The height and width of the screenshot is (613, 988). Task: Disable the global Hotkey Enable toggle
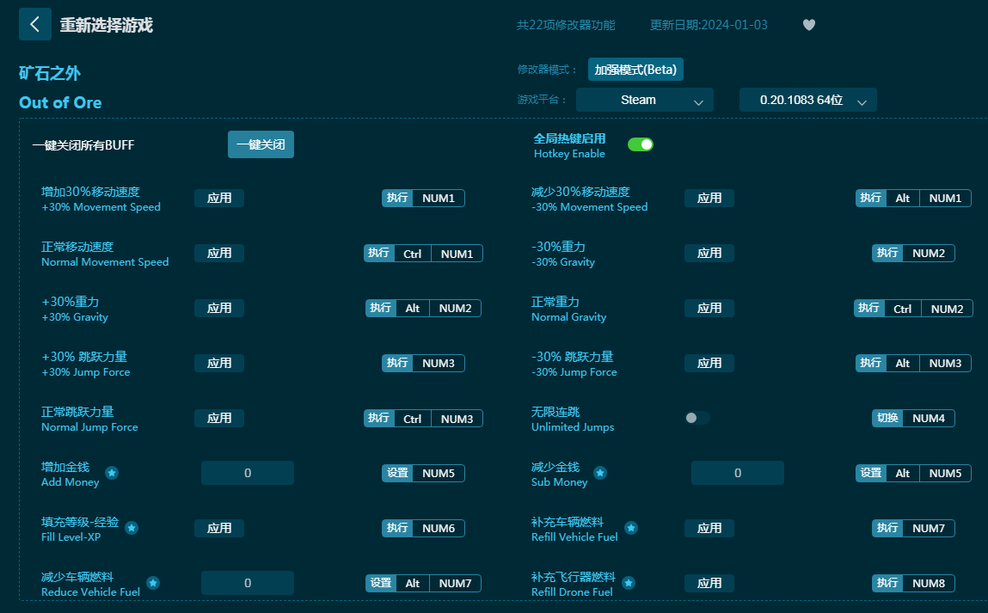(x=641, y=144)
